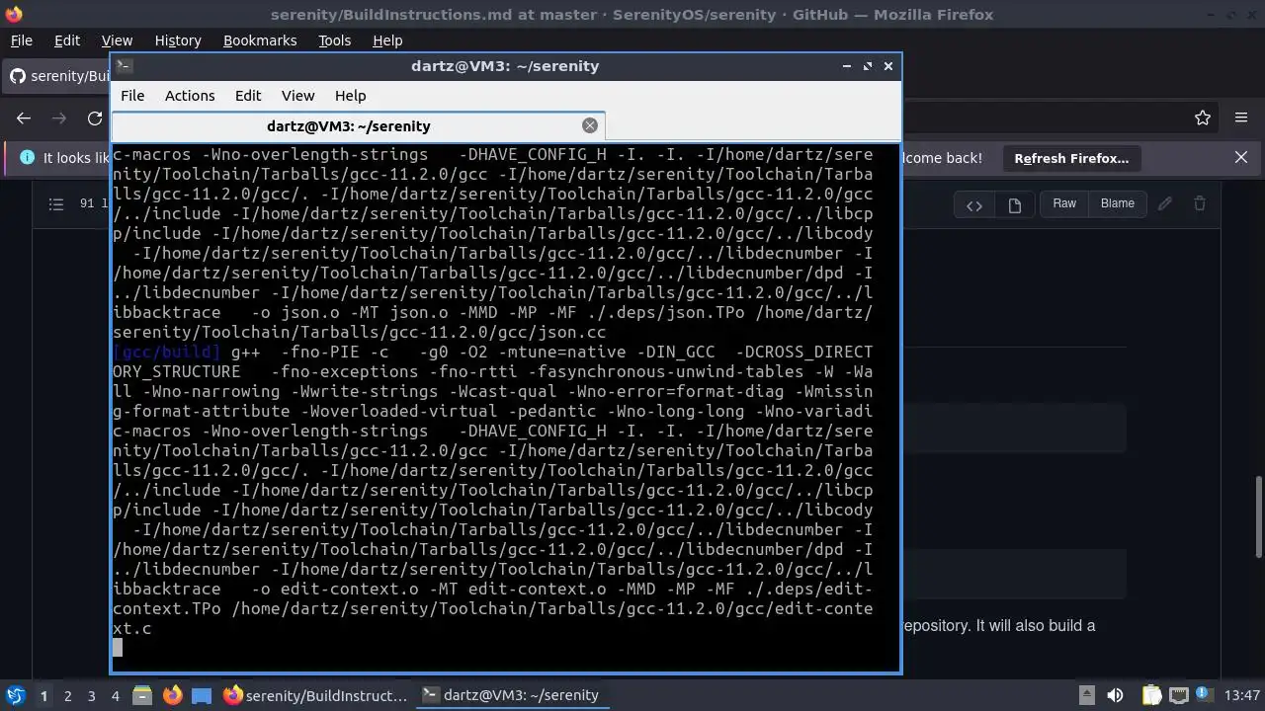Open Firefox Help menu

[387, 40]
